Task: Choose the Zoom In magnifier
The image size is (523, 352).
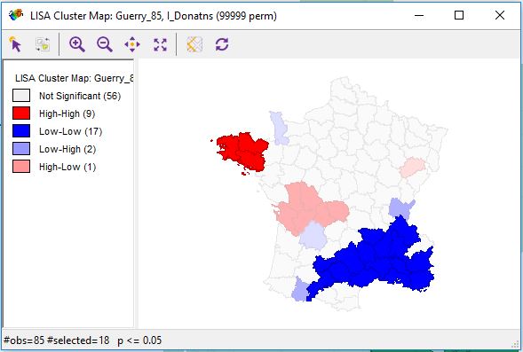Action: [76, 44]
